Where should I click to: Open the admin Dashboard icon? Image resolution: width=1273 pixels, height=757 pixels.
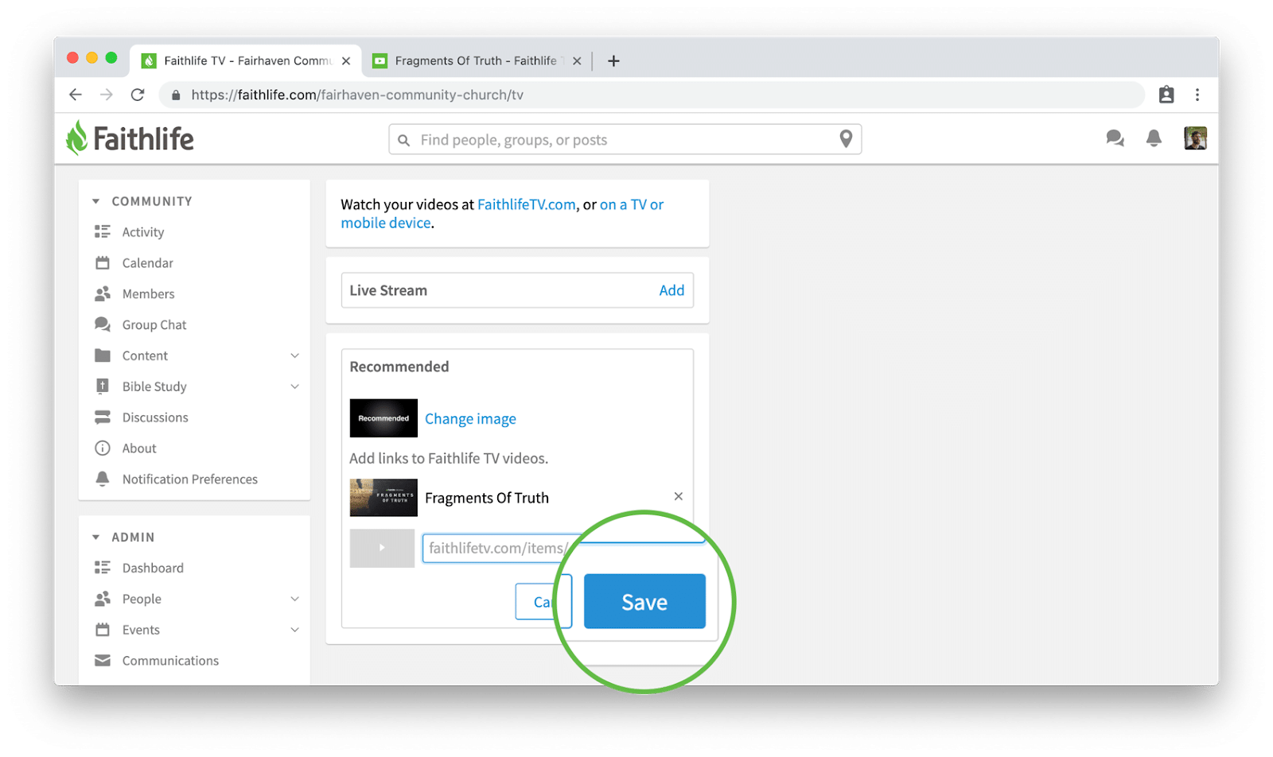(103, 568)
